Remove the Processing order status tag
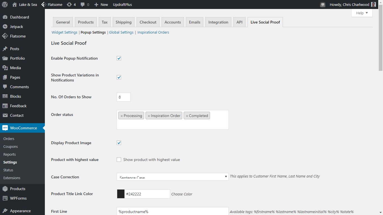Screen dimensions: 383x215 121,116
